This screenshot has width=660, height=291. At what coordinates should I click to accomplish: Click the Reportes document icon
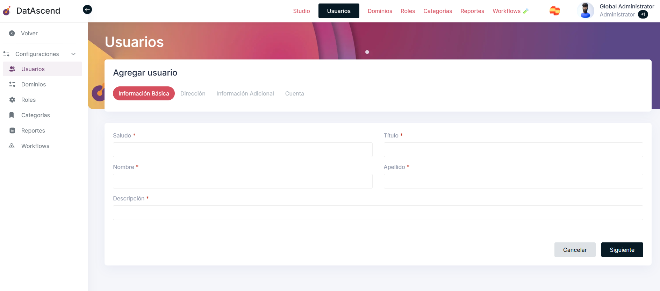pyautogui.click(x=12, y=130)
